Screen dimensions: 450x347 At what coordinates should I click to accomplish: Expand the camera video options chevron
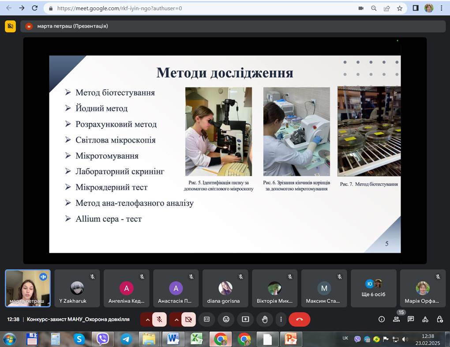(176, 319)
